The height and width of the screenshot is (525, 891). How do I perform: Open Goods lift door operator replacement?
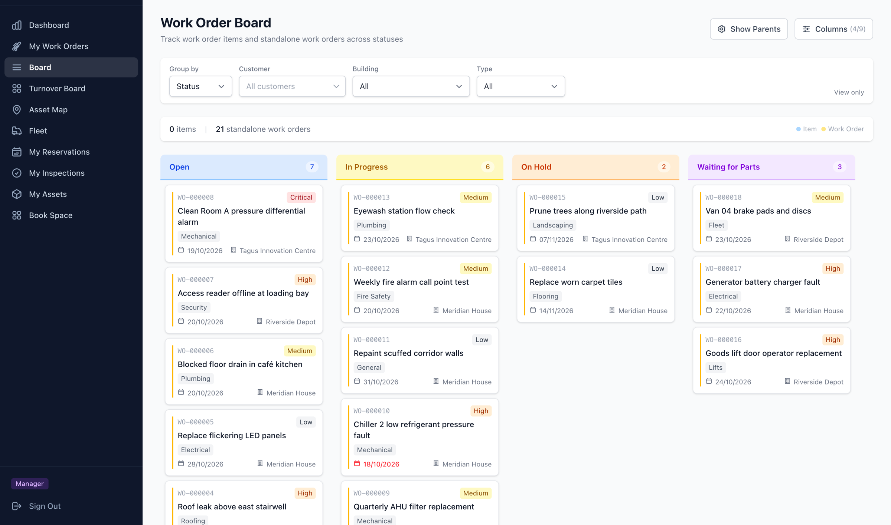(771, 360)
